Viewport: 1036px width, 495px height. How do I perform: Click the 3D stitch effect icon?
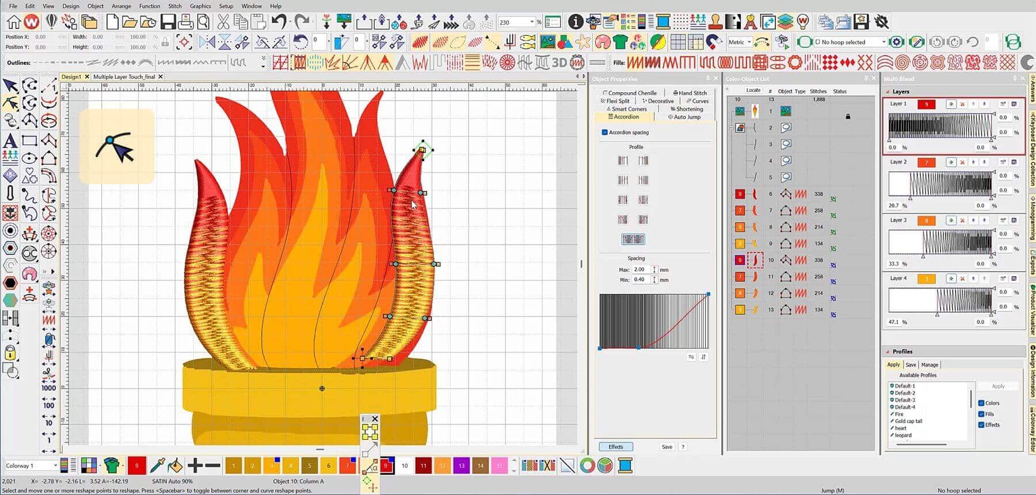pyautogui.click(x=559, y=62)
